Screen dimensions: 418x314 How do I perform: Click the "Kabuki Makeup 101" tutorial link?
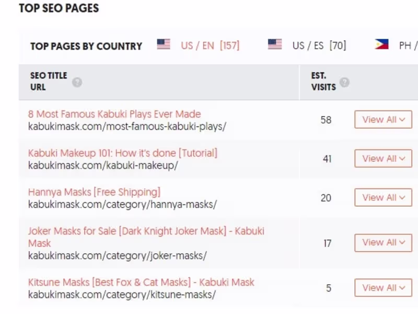tap(122, 153)
